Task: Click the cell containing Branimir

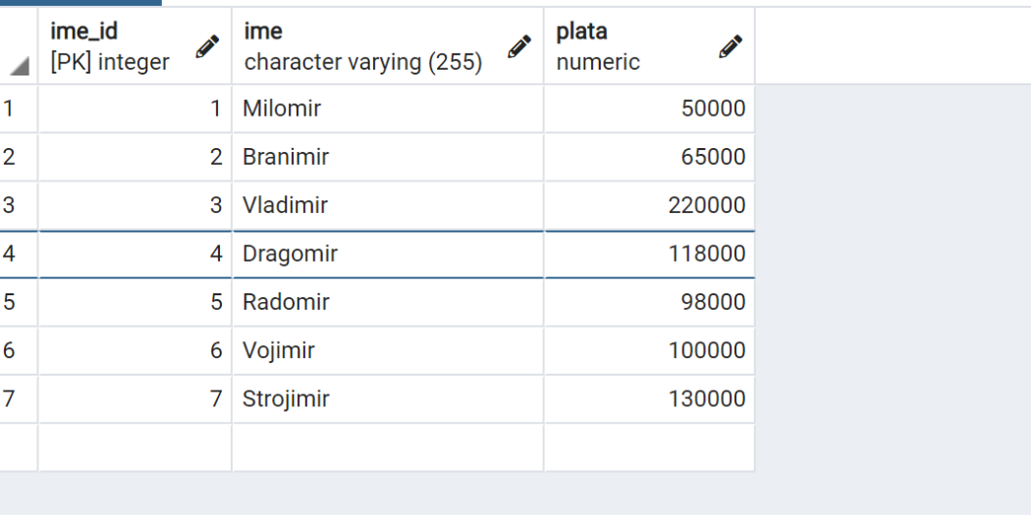Action: (388, 157)
